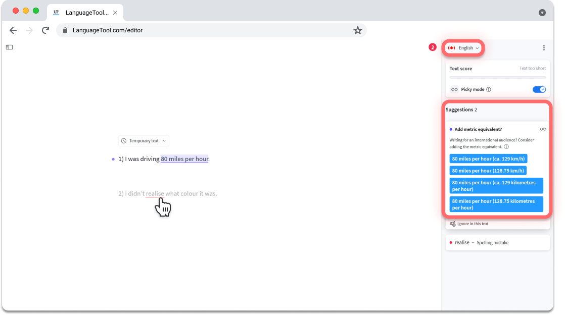Click the underlined word realise

pyautogui.click(x=155, y=194)
